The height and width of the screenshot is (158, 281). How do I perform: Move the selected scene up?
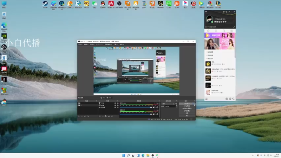(x=85, y=116)
